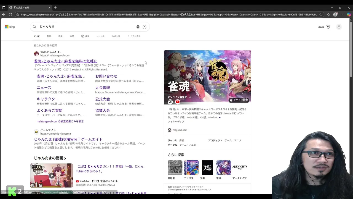Switch to the 検索 tab with circle icon
Viewport: 353px width, 199px height.
coord(85,36)
